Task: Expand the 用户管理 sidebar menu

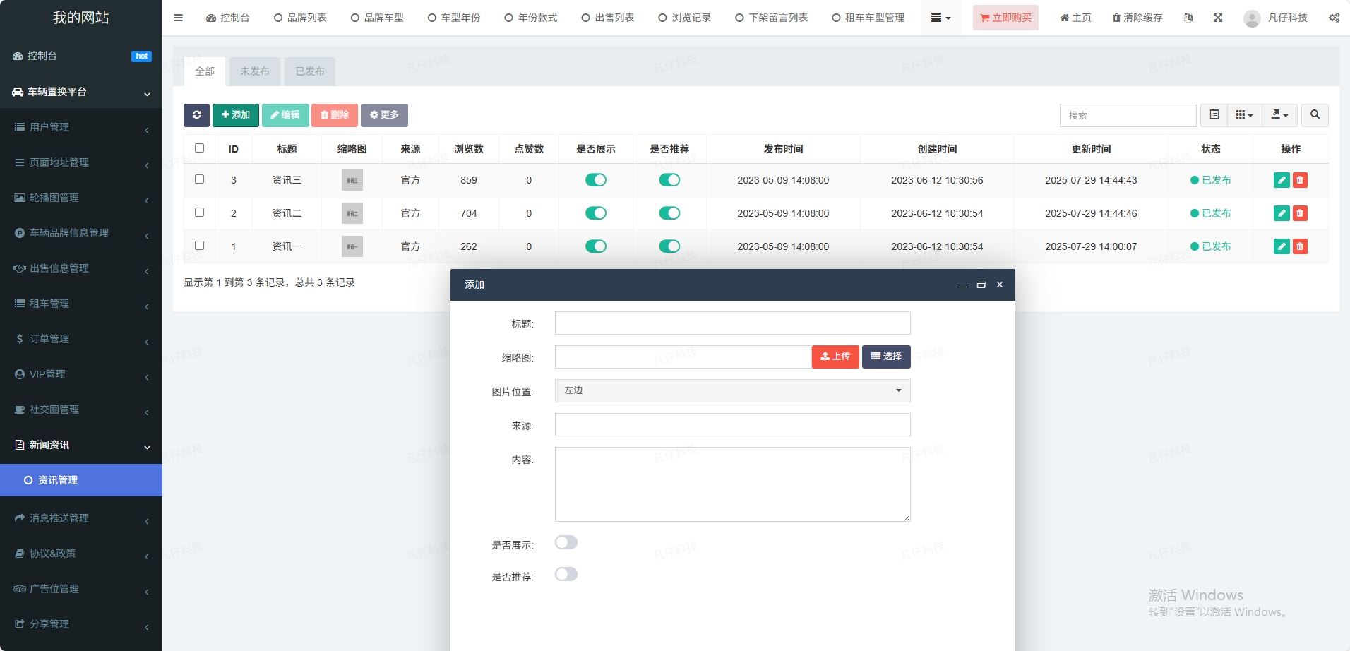Action: point(81,127)
